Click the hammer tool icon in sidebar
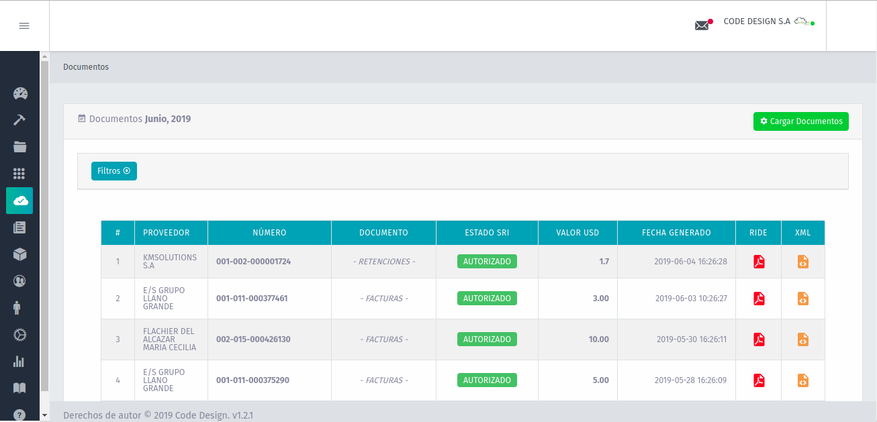This screenshot has height=422, width=877. coord(20,120)
